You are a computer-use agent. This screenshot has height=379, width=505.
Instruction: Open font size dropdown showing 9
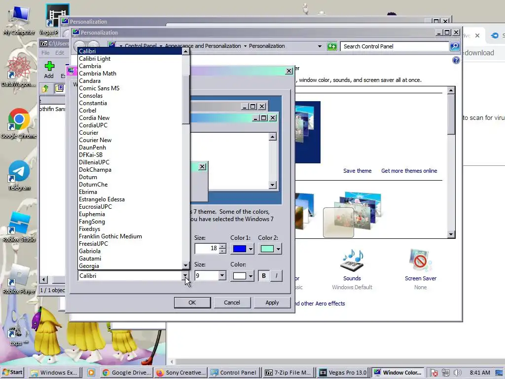[222, 276]
